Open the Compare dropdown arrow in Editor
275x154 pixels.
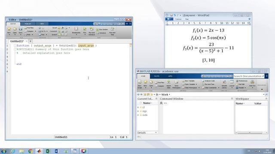[35, 31]
